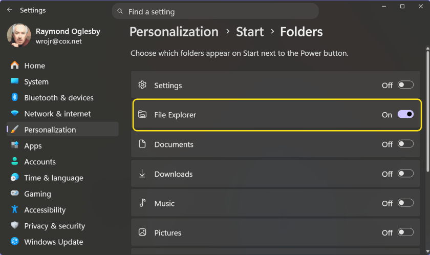Go to Privacy & security

click(62, 226)
